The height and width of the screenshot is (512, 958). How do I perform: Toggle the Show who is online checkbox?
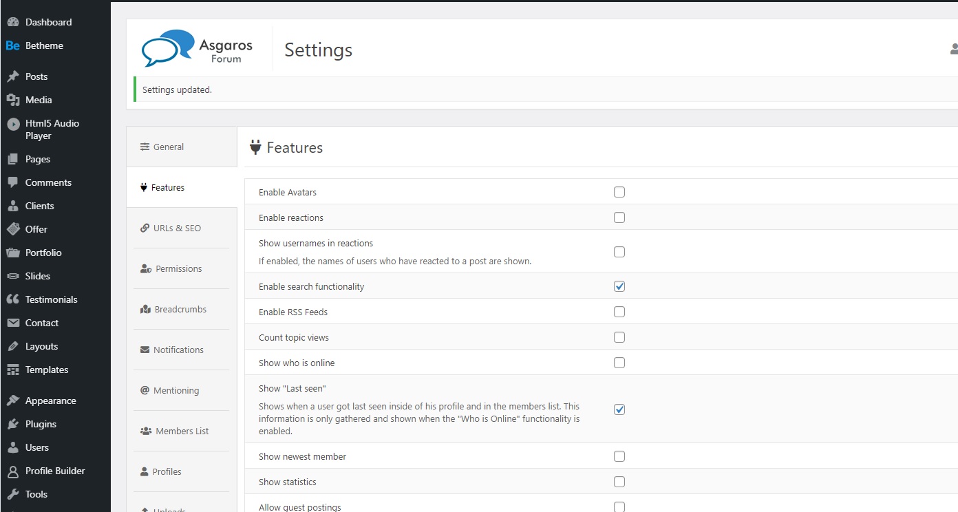619,363
